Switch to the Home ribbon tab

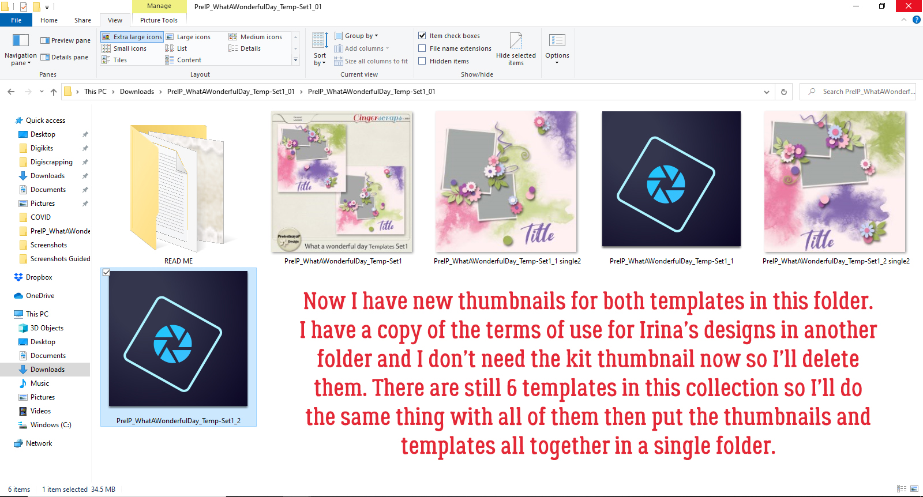(x=49, y=20)
